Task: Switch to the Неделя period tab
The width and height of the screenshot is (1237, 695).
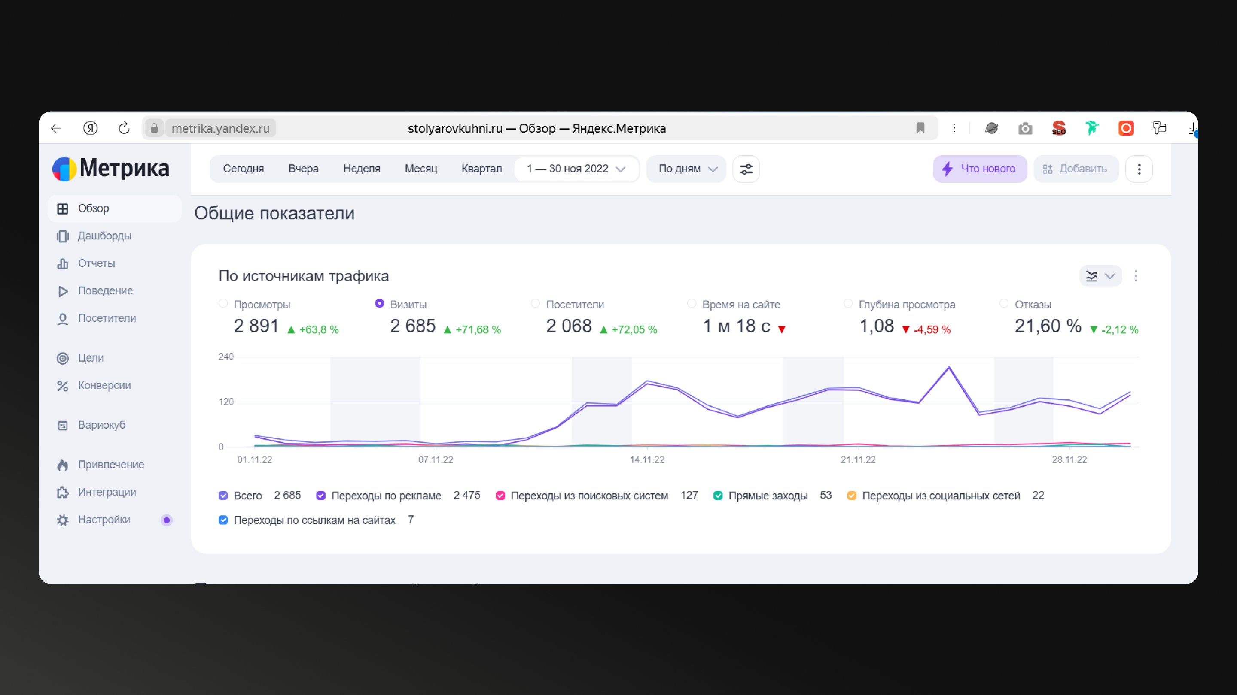Action: 361,169
